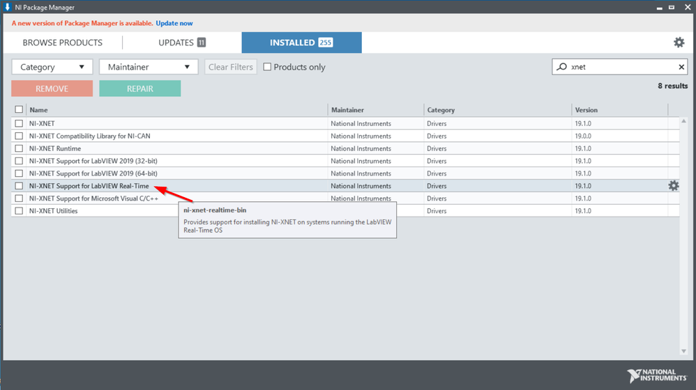Image resolution: width=696 pixels, height=390 pixels.
Task: Click version 19.0.0 of Compatibility Library
Action: pyautogui.click(x=583, y=136)
